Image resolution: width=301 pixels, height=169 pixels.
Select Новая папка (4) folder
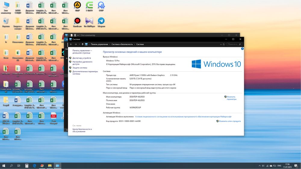pos(6,86)
